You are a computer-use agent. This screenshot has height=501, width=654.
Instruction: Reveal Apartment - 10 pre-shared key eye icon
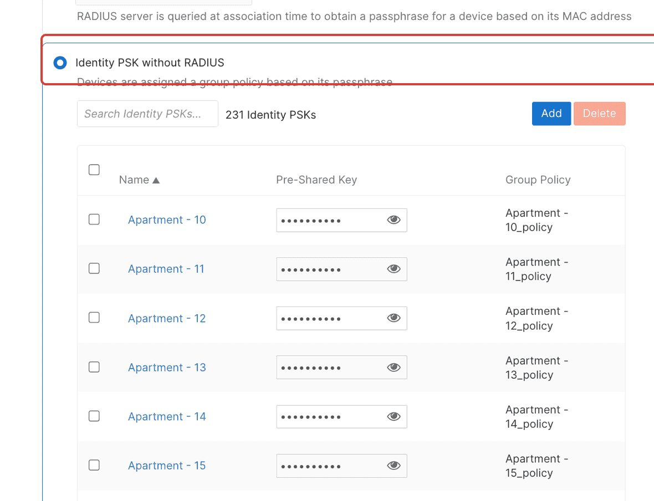tap(394, 220)
